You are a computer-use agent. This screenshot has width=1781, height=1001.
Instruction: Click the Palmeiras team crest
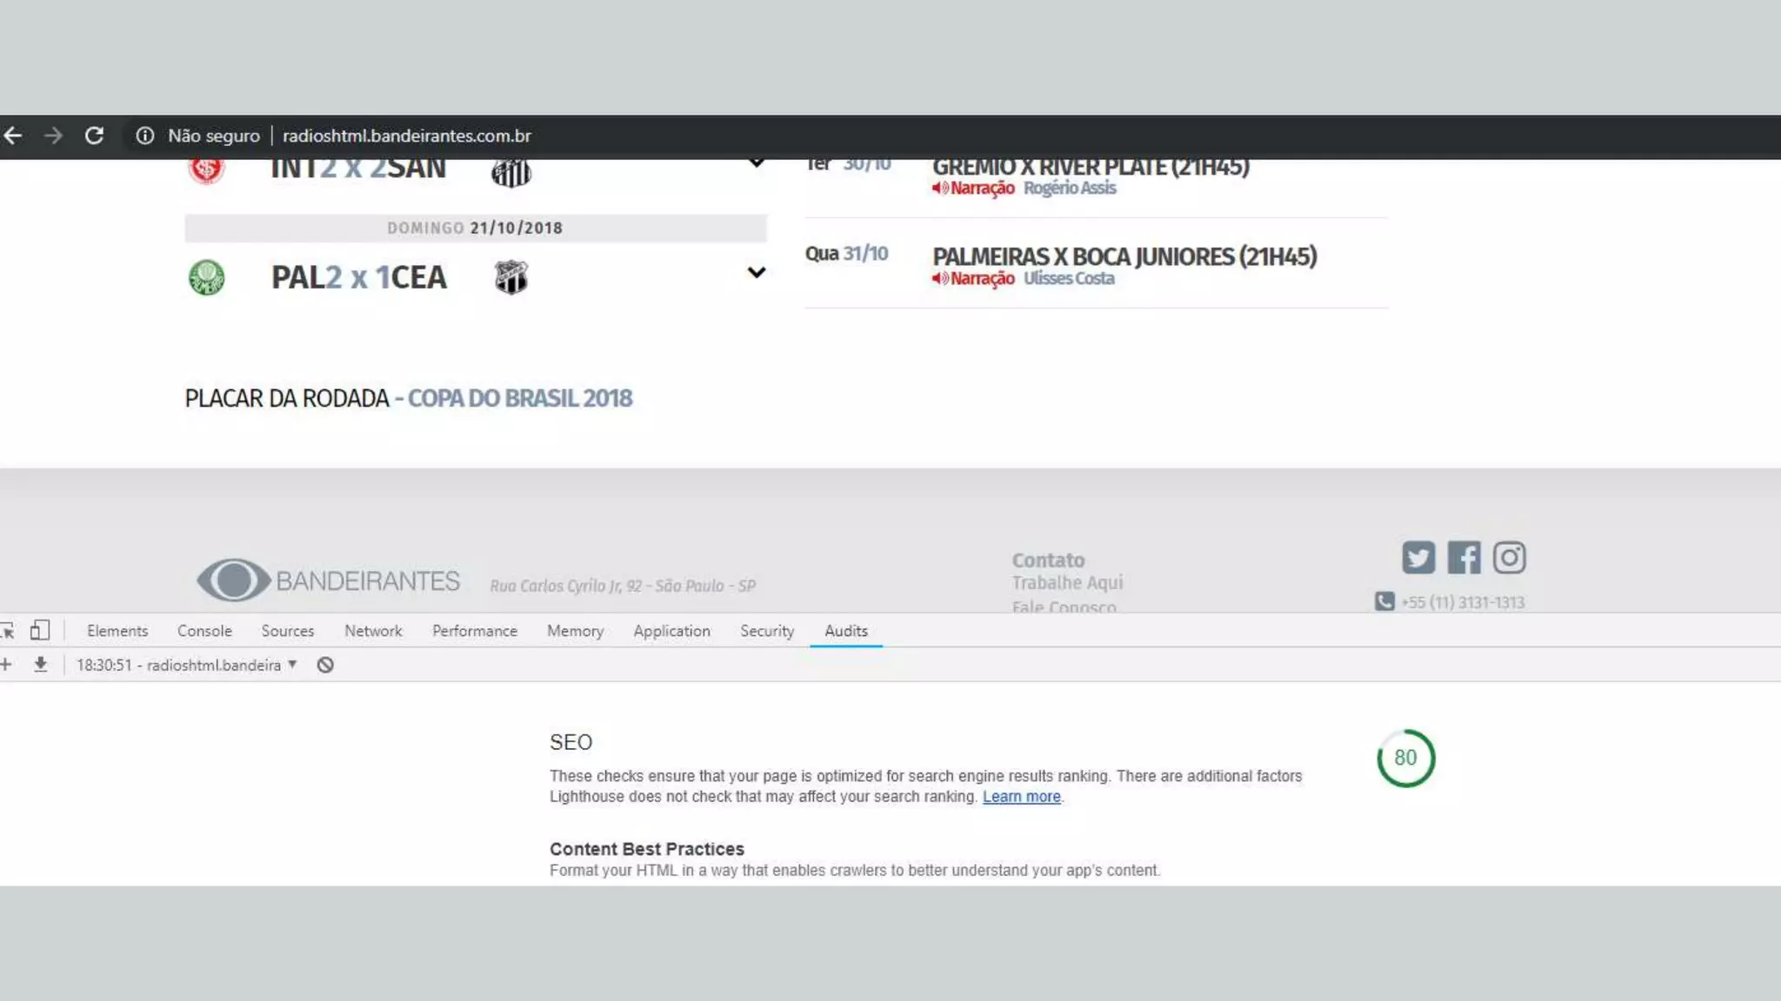tap(207, 277)
